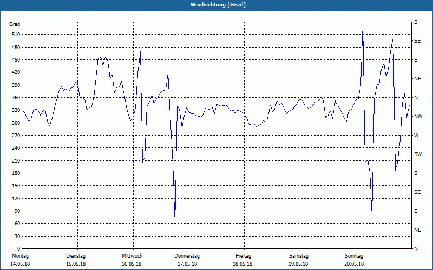Select the date 15.05.18
The image size is (433, 270).
point(76,264)
